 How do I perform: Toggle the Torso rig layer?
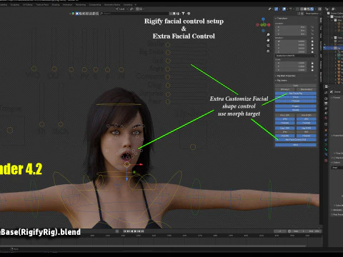click(296, 97)
